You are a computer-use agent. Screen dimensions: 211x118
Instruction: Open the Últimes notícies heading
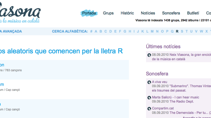tap(163, 47)
